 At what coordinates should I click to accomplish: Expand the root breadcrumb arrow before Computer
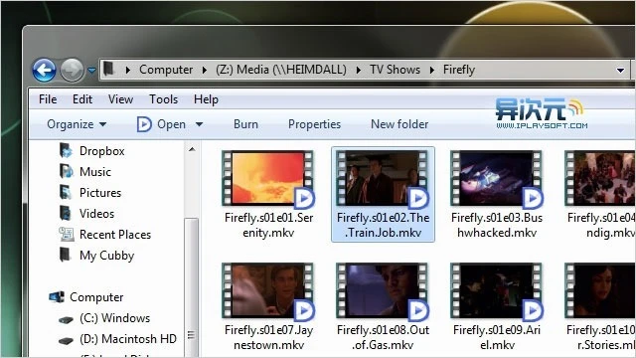(128, 70)
